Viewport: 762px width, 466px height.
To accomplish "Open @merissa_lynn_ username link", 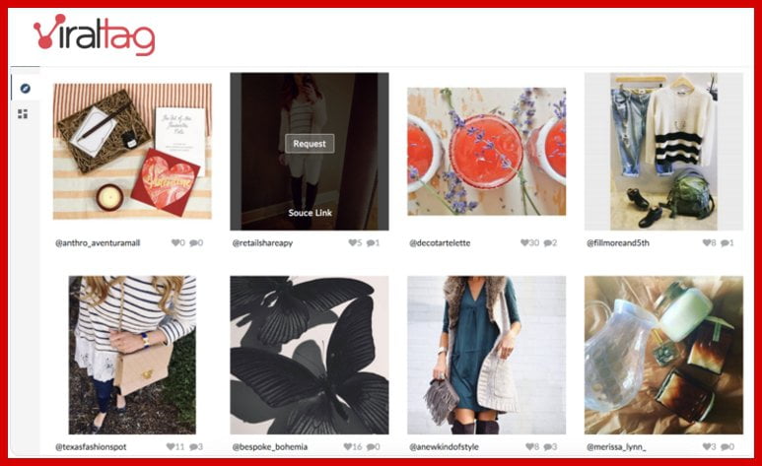I will (x=616, y=446).
